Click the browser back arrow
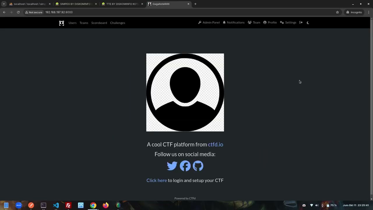Viewport: 373px width, 210px height. (x=4, y=12)
